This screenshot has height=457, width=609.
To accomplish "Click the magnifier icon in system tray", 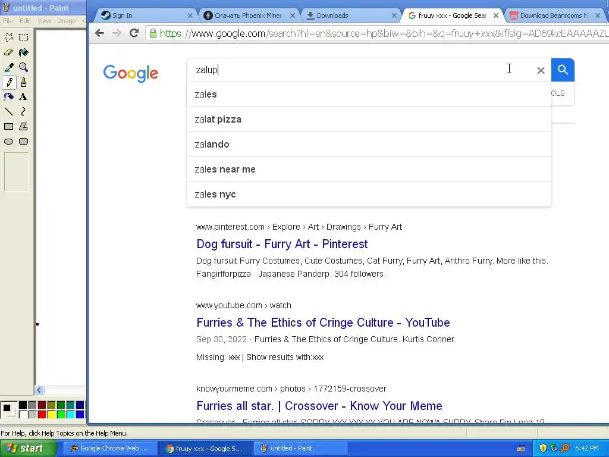I will coord(566,448).
